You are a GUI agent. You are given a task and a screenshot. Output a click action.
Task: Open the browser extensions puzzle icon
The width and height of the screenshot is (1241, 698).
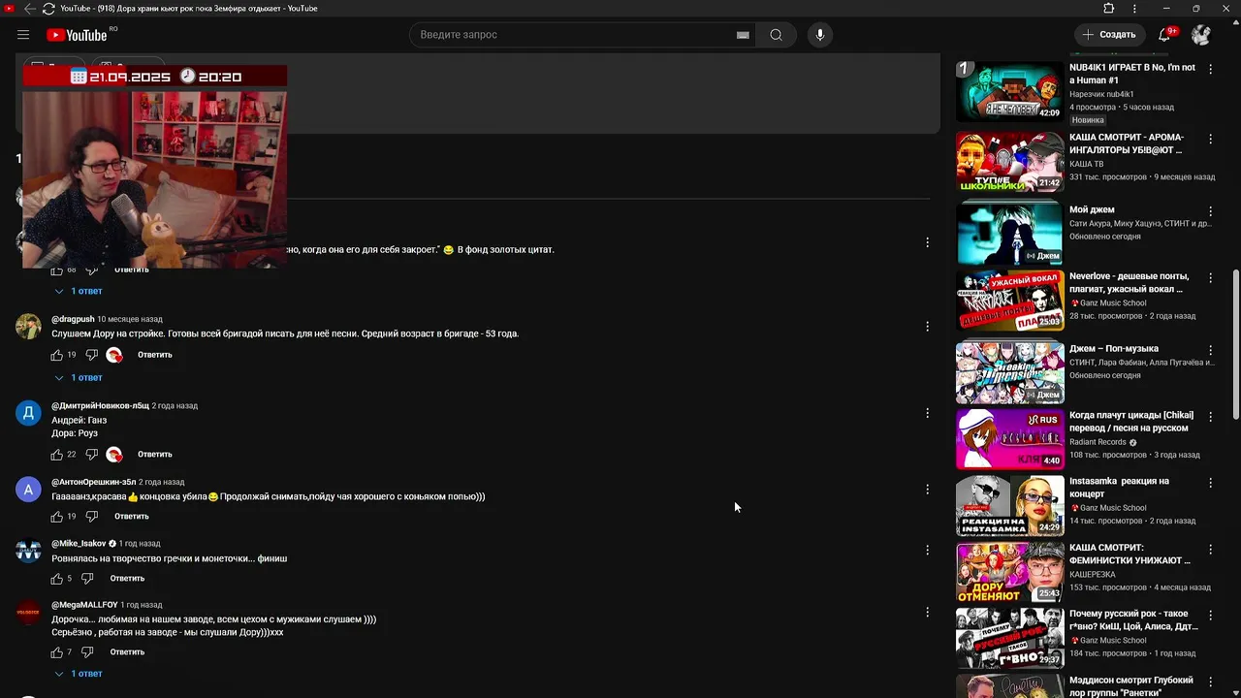1109,9
